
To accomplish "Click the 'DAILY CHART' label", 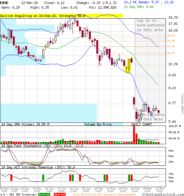I will coord(142,124).
